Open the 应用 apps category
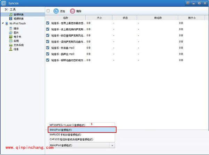Viewport: 209px width, 155px height. point(16,41)
